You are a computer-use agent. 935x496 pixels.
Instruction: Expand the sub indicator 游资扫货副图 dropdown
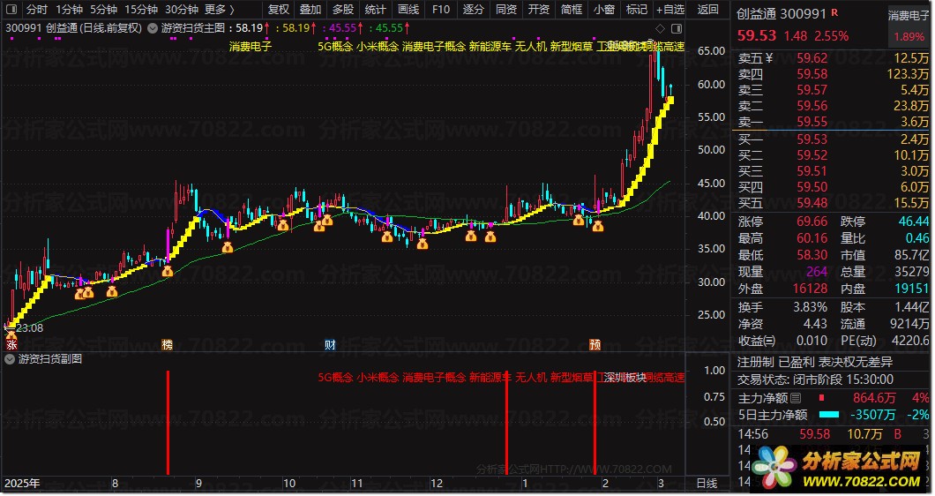[10, 358]
